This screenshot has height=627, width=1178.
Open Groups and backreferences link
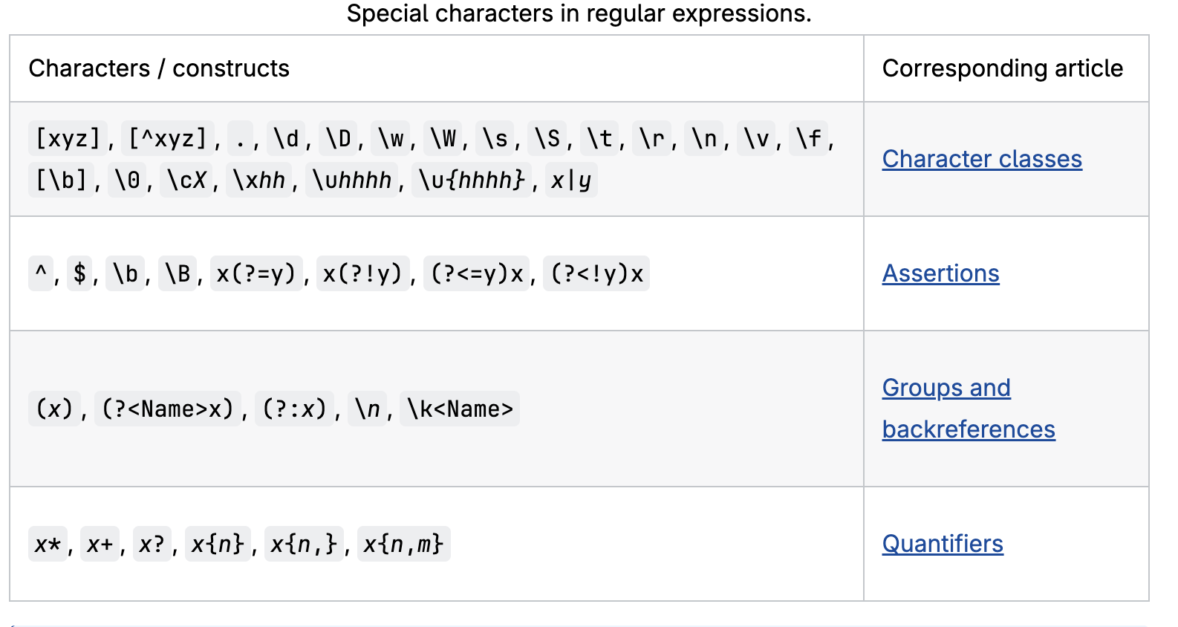tap(946, 388)
